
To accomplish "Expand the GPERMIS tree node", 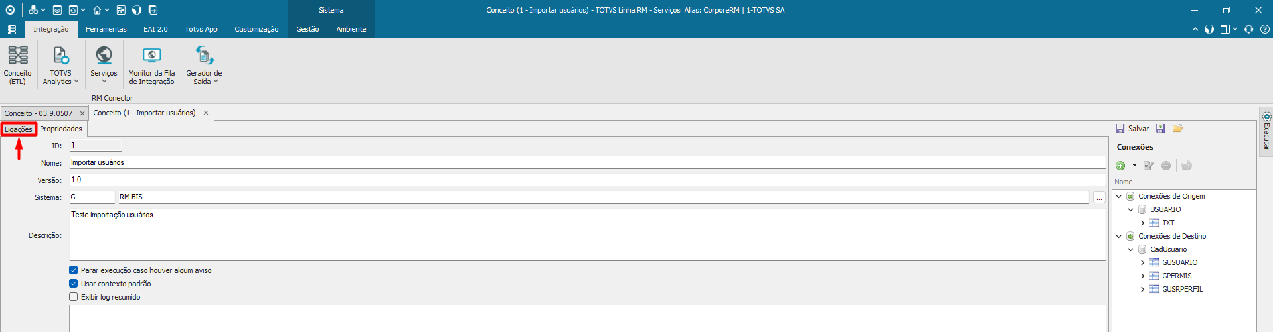I will pyautogui.click(x=1143, y=276).
